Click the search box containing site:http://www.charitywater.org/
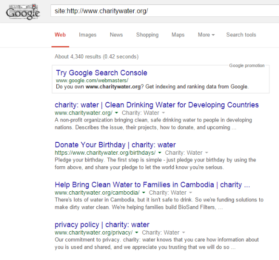This screenshot has height=260, width=279. click(165, 11)
